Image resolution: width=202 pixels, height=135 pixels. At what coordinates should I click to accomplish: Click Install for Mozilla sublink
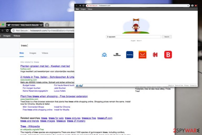point(62,110)
